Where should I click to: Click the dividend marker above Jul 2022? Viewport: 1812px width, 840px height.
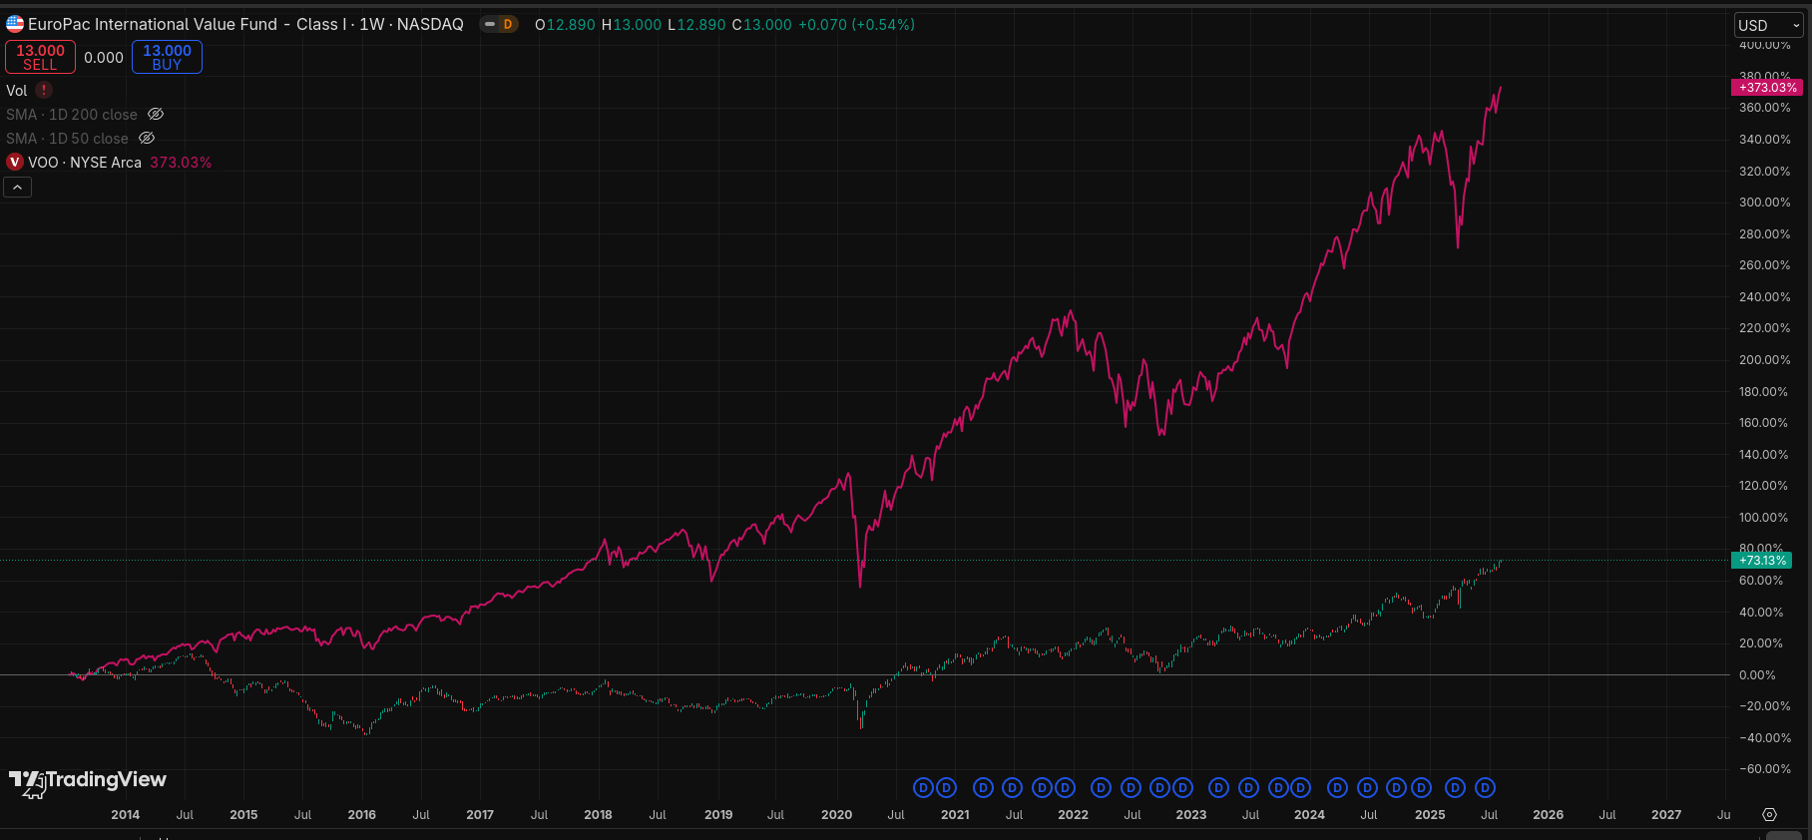(x=1131, y=788)
